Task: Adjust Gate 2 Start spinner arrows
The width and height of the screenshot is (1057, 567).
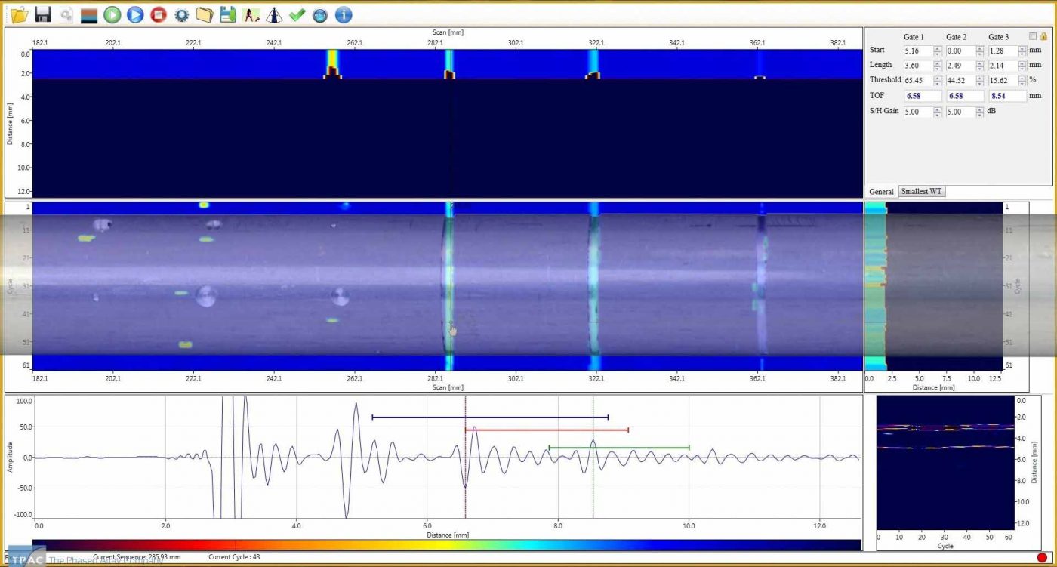Action: tap(979, 51)
